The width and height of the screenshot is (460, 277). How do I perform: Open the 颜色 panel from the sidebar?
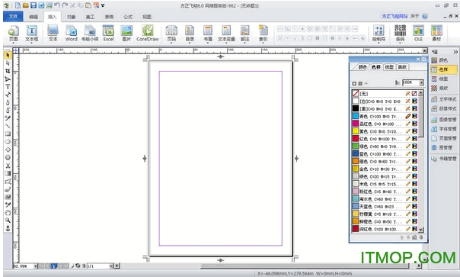(439, 60)
